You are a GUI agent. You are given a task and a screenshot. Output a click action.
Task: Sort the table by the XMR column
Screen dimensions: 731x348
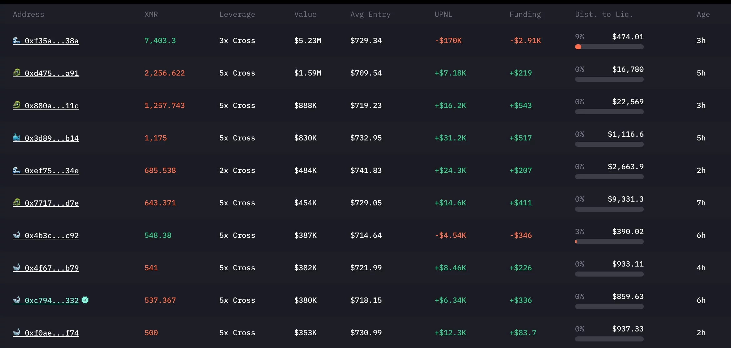tap(151, 14)
